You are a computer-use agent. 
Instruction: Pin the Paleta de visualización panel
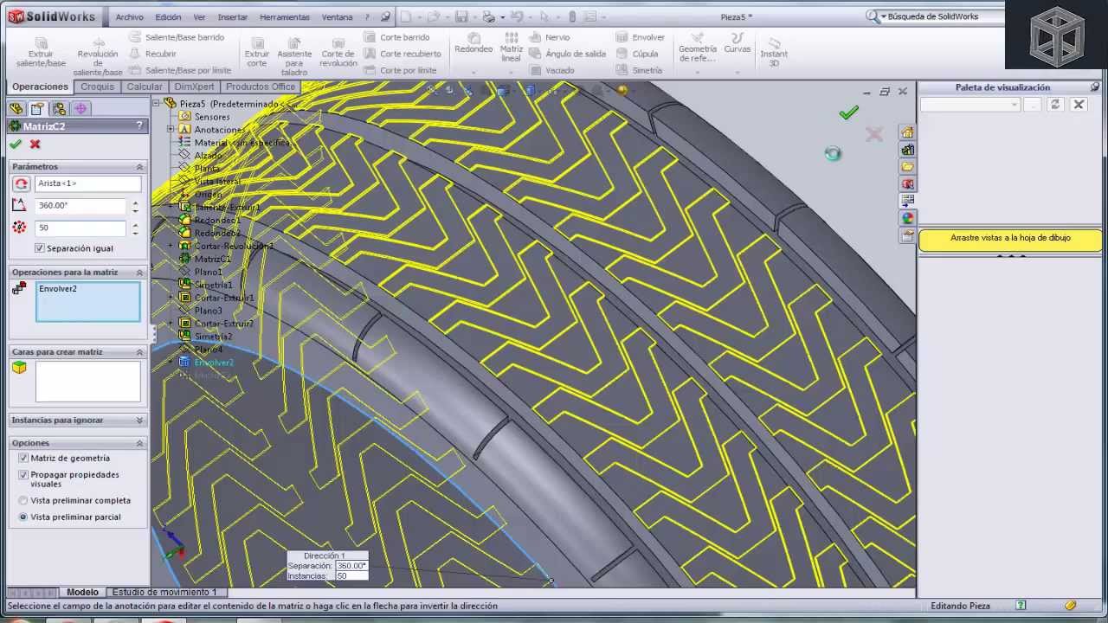(x=1095, y=87)
